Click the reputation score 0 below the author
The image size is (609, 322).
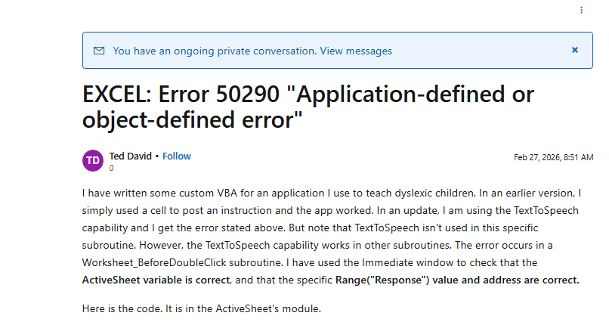coord(112,169)
